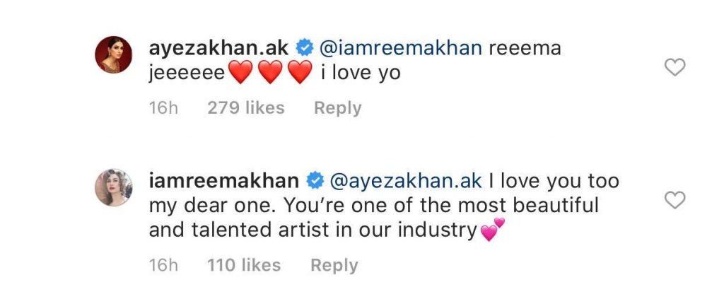This screenshot has height=299, width=724.
Task: Open iamreemakhan's profile picture
Action: point(114,187)
